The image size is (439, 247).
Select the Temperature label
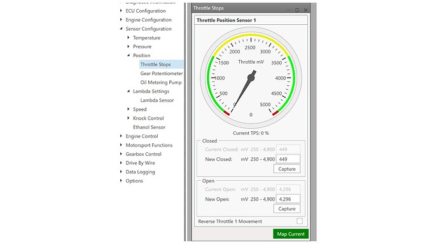click(147, 38)
